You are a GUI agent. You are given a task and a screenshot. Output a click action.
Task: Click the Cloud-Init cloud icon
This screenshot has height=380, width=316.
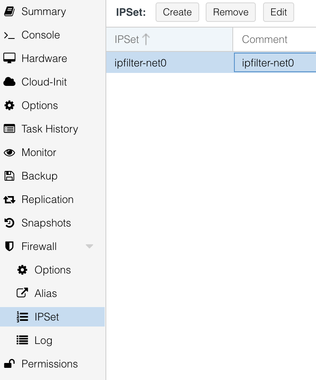pos(9,82)
